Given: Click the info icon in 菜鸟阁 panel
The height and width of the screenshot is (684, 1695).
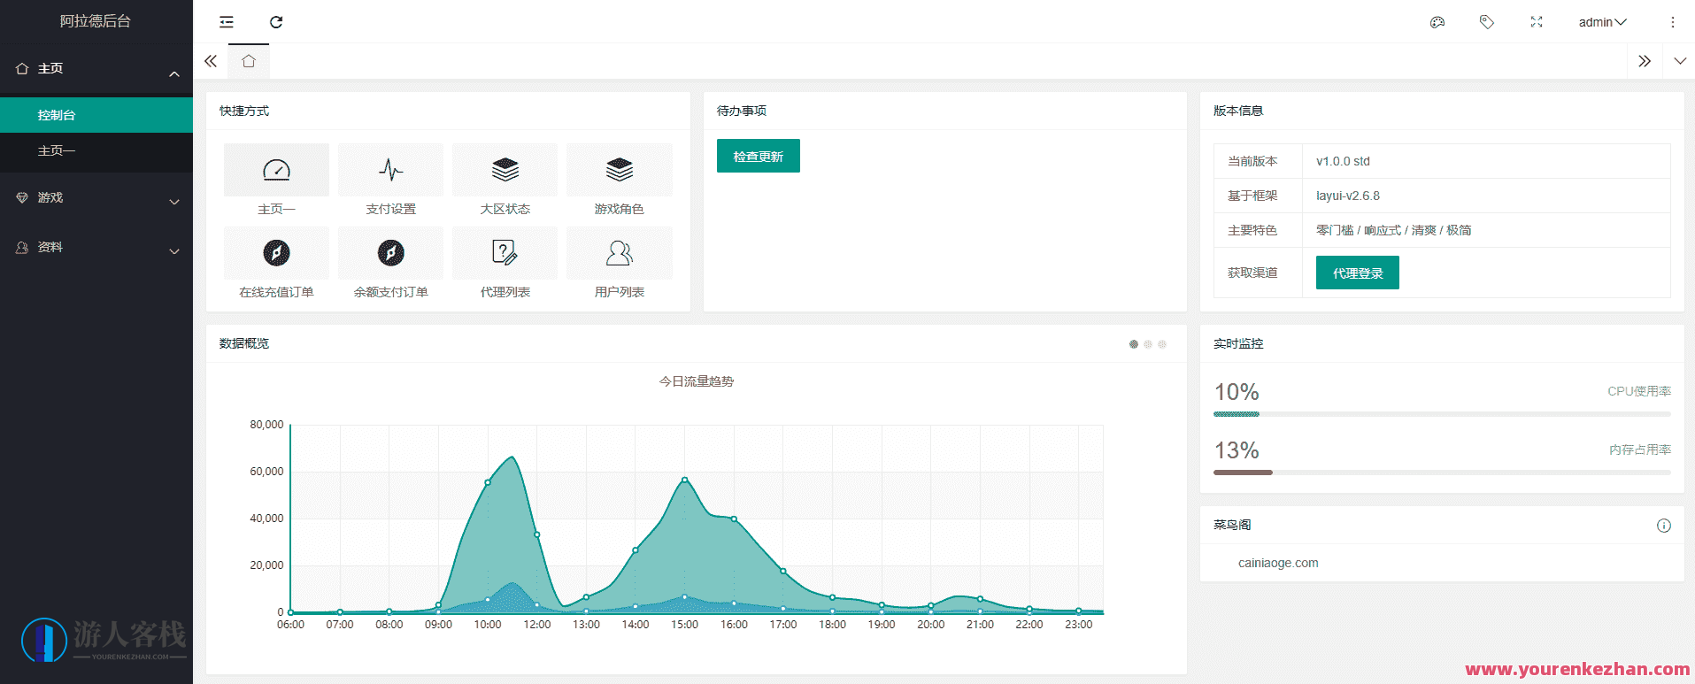Looking at the screenshot, I should coord(1663,526).
